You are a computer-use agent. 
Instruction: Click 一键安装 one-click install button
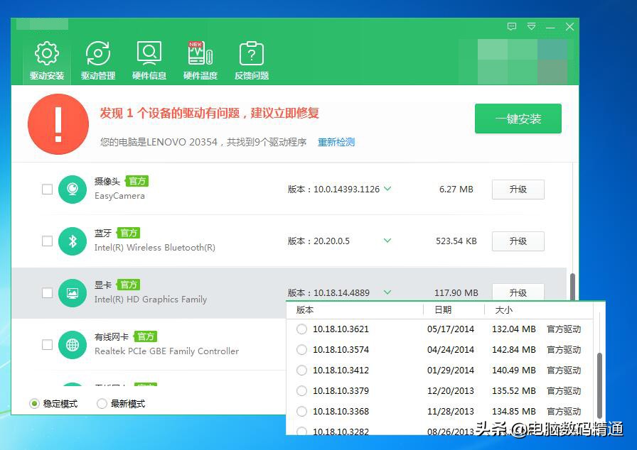click(518, 119)
